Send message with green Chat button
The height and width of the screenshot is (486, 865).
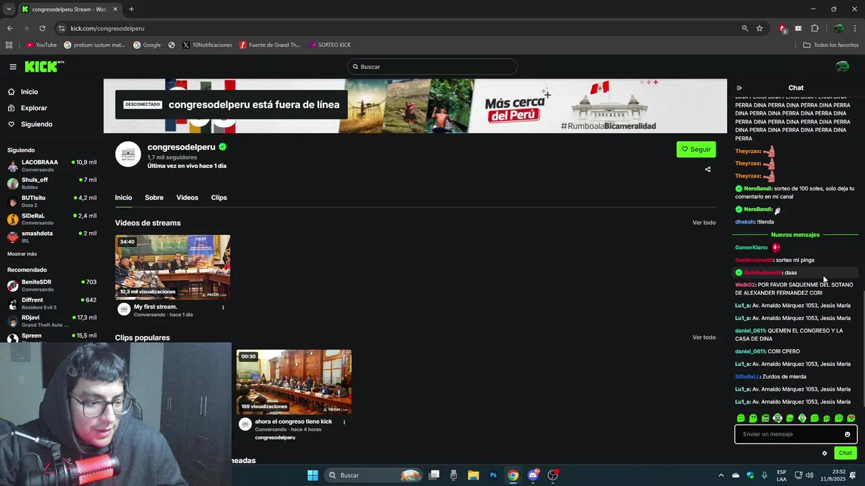[845, 453]
